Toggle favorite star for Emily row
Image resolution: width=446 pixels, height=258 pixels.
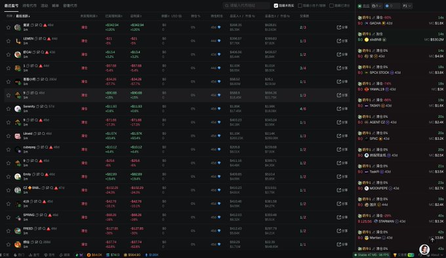click(9, 177)
